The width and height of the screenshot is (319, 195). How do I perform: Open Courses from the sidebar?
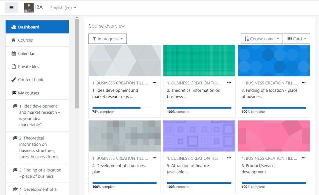coord(37,40)
